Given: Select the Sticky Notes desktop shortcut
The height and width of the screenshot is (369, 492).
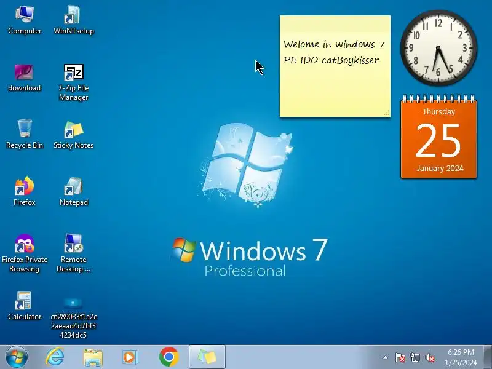Looking at the screenshot, I should point(73,134).
